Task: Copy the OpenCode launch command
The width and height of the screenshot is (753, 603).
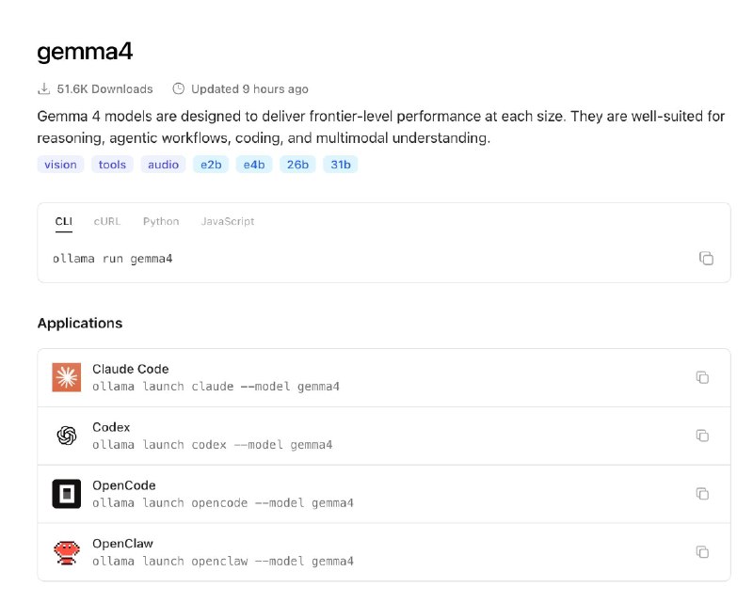Action: (x=702, y=493)
